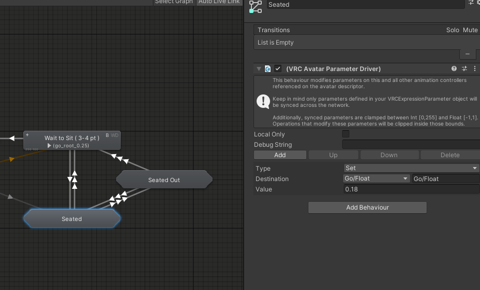Open the Type dropdown set to Set
480x290 pixels.
point(412,168)
